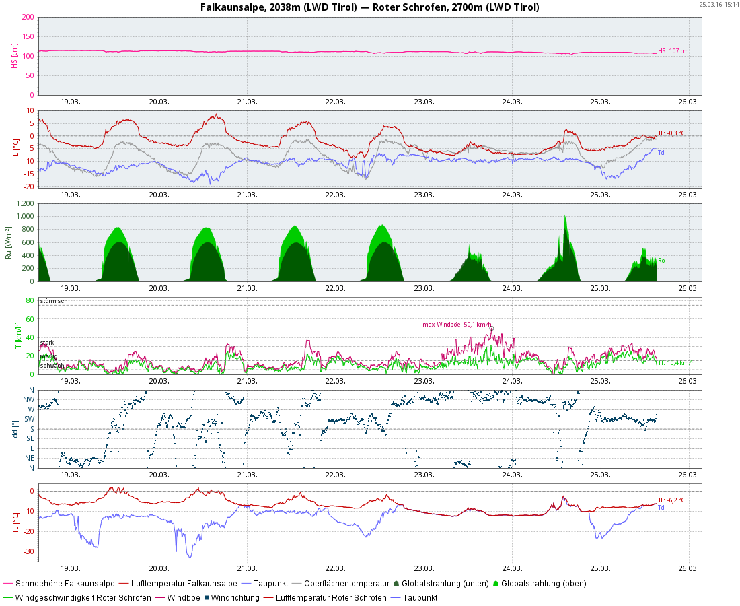Click the dark green Globalstrahlung (unten) legend marker
This screenshot has height=606, width=740.
396,584
